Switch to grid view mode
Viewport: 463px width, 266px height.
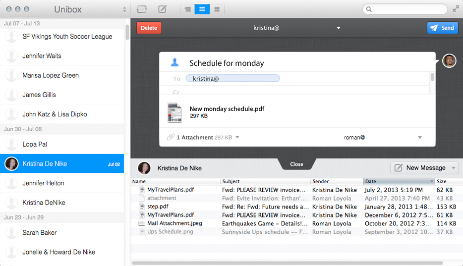[x=217, y=9]
